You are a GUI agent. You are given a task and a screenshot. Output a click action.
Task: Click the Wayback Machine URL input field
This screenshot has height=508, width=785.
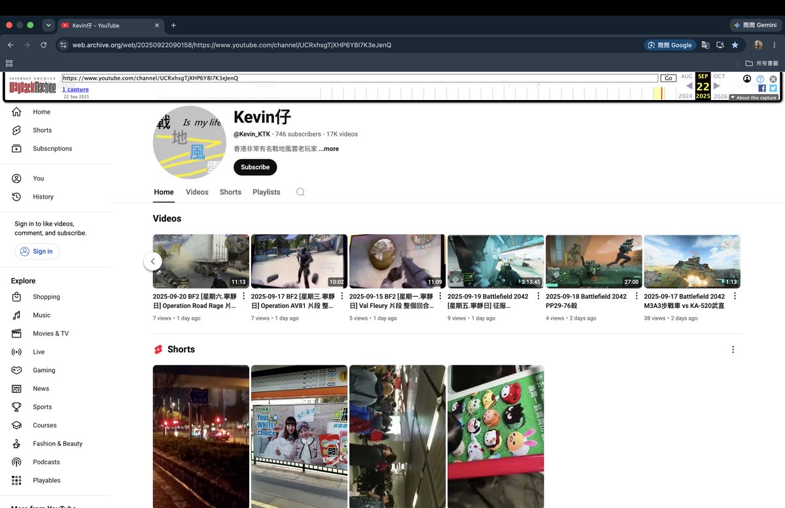coord(360,78)
